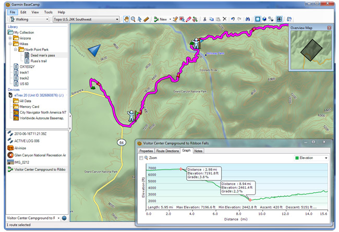Click the device transfer icon

[289, 19]
